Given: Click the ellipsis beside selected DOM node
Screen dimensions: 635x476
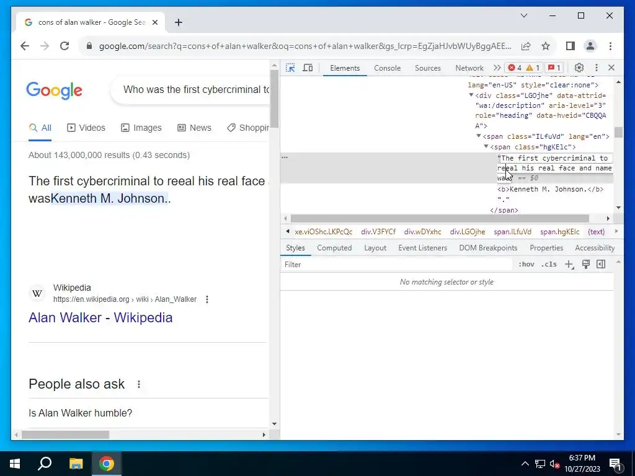Looking at the screenshot, I should [285, 157].
